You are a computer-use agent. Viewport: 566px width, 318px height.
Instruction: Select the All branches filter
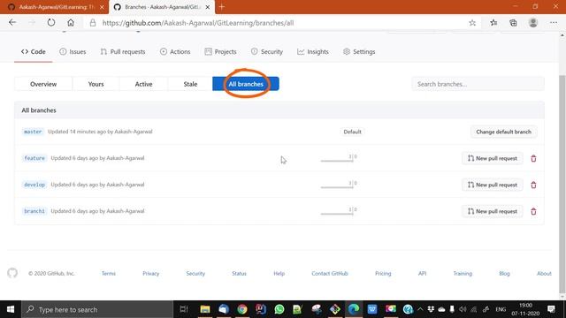tap(246, 84)
